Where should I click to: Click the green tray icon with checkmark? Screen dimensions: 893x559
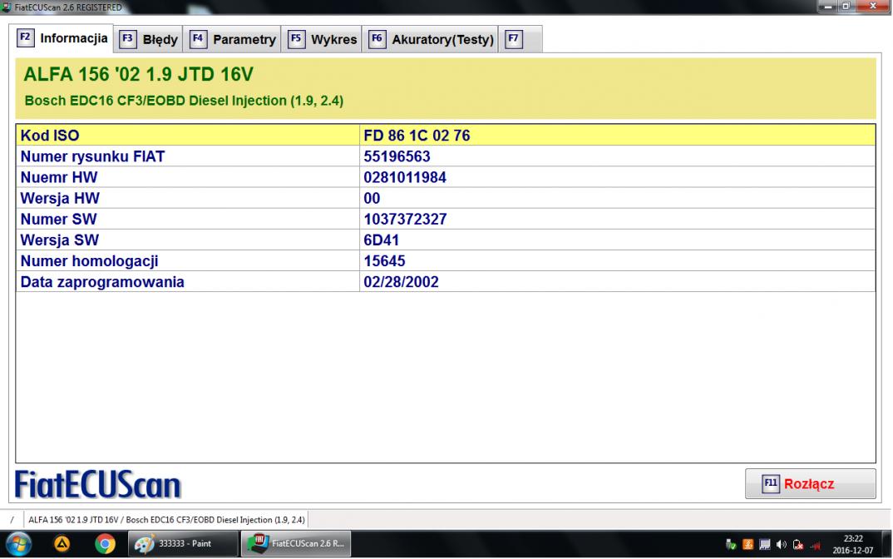731,545
